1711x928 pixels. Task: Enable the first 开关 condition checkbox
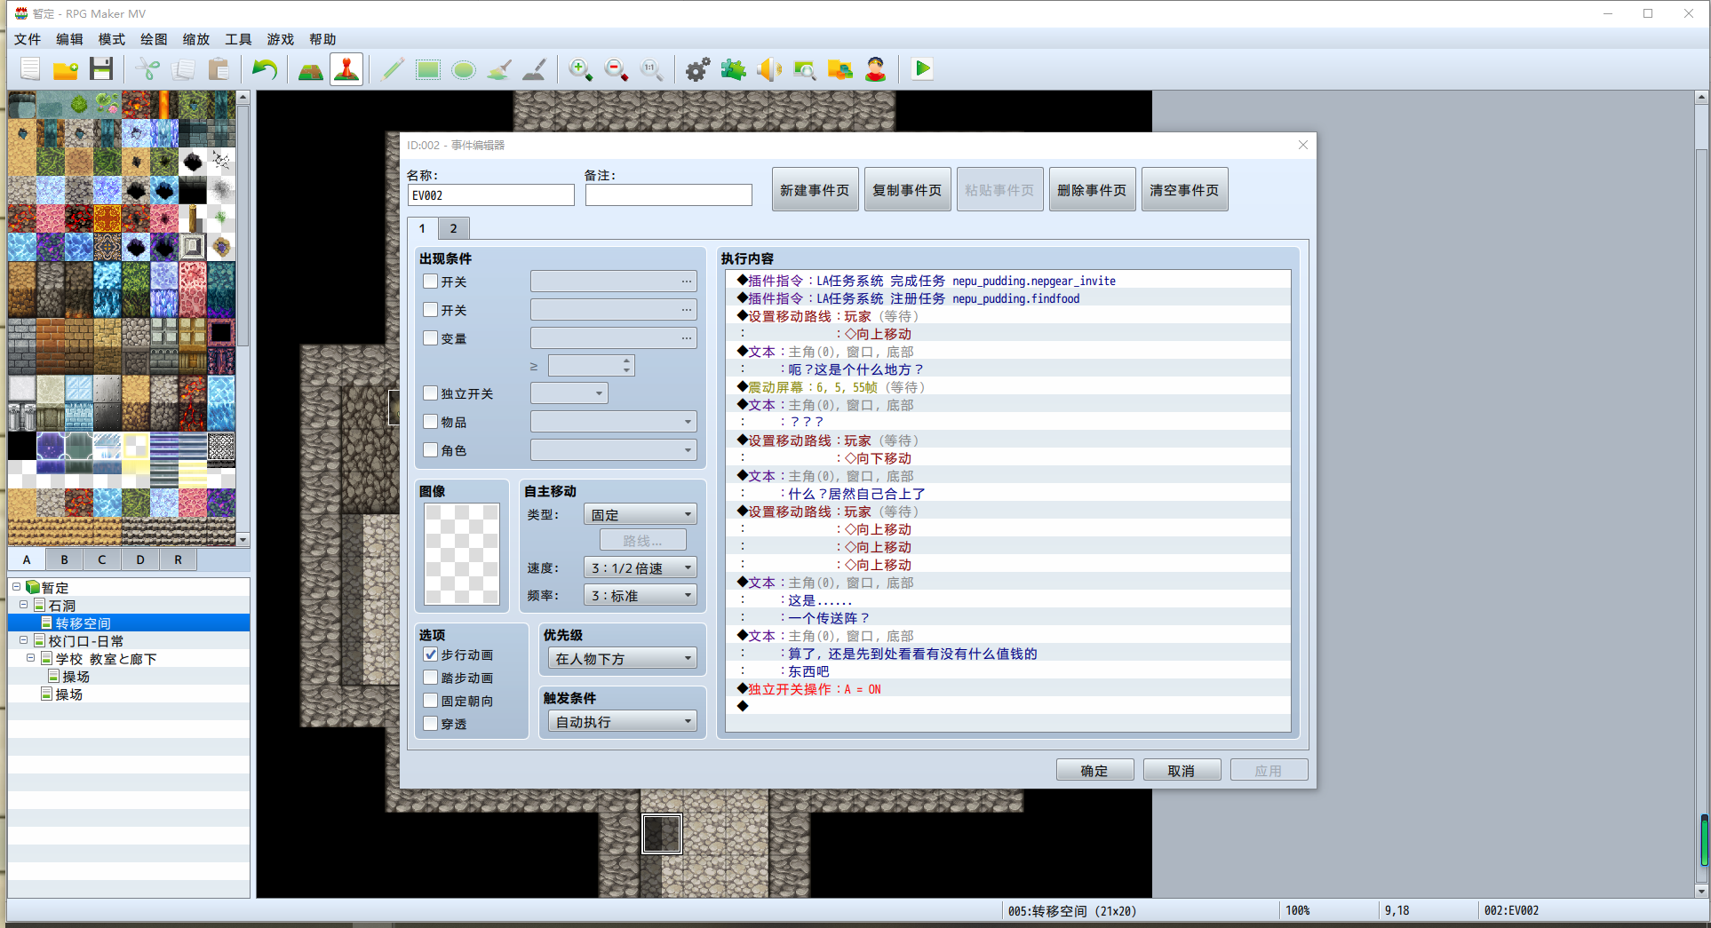tap(431, 282)
